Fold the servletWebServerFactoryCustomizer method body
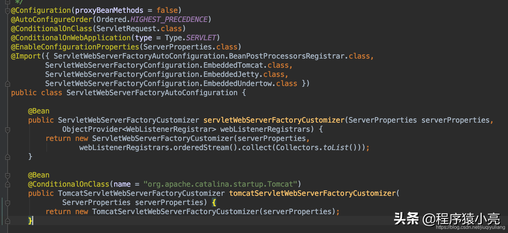The image size is (508, 233). tap(8, 130)
